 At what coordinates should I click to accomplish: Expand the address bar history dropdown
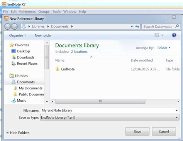(x=132, y=27)
